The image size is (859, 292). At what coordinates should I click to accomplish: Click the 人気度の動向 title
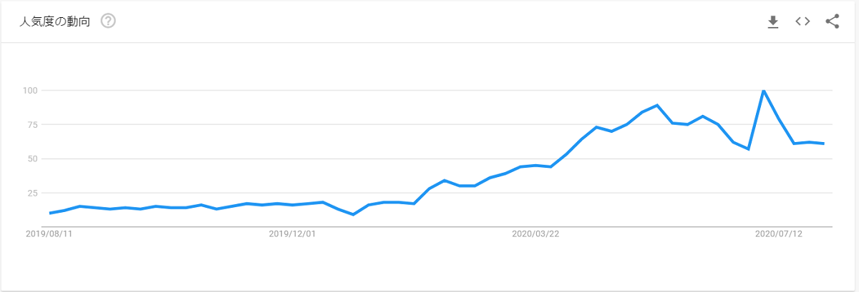pyautogui.click(x=54, y=21)
